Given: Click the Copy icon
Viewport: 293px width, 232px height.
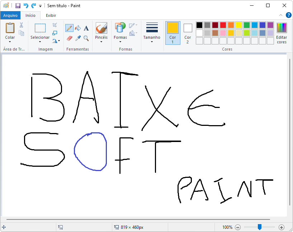Looking at the screenshot, I should point(21,33).
